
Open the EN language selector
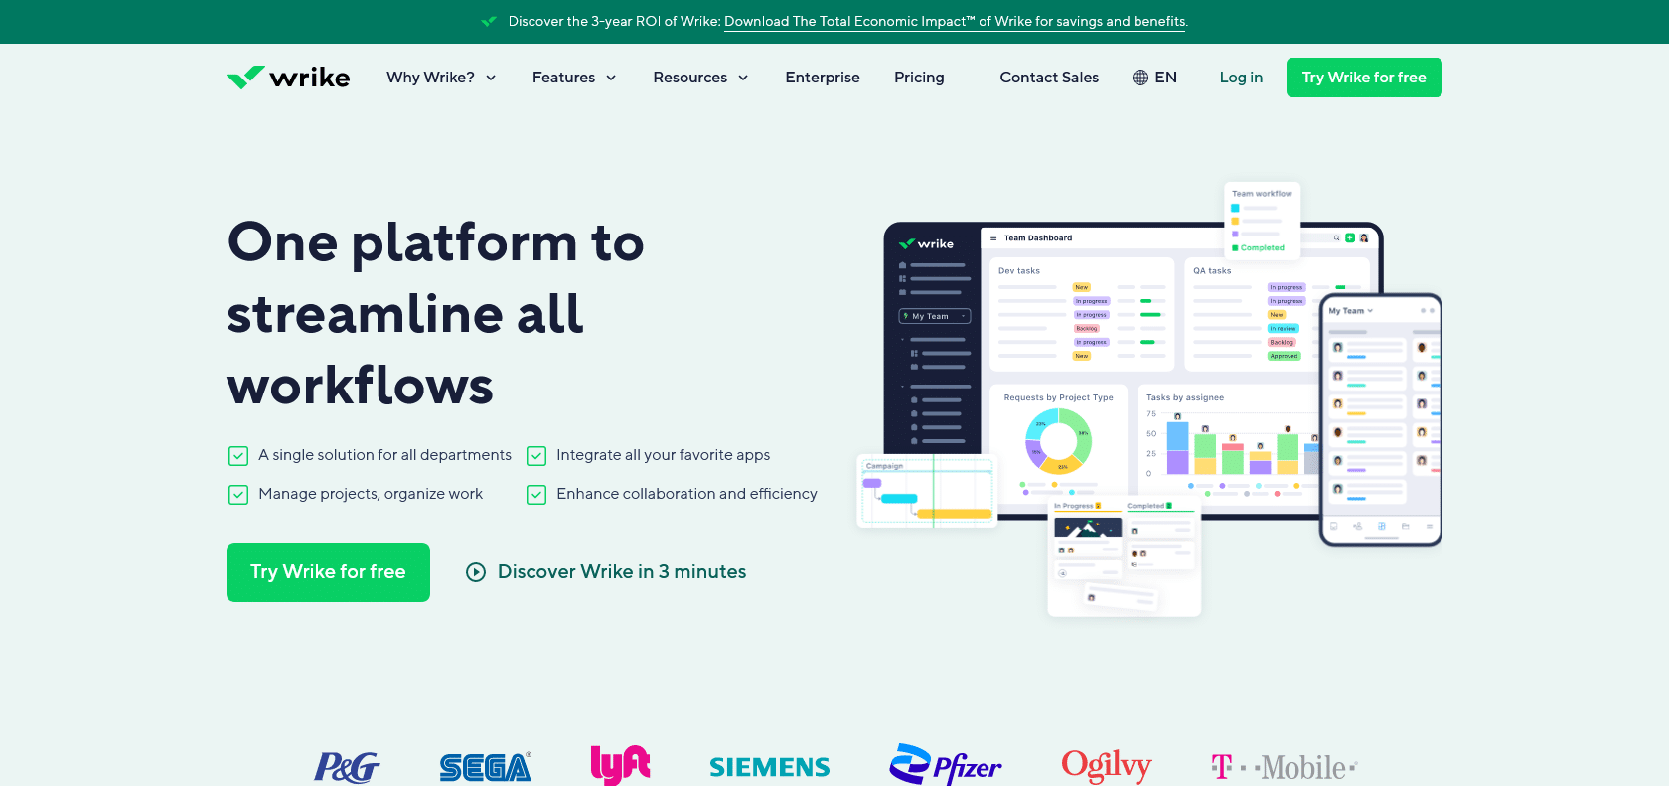coord(1154,78)
